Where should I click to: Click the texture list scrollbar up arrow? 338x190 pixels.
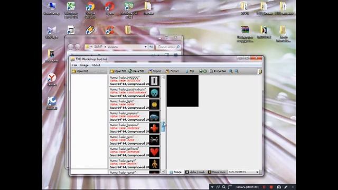point(163,77)
